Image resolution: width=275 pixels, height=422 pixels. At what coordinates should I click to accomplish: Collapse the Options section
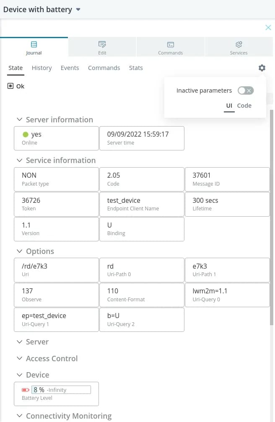pos(19,251)
